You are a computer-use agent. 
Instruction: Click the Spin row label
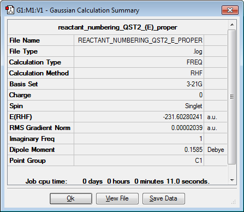click(16, 106)
